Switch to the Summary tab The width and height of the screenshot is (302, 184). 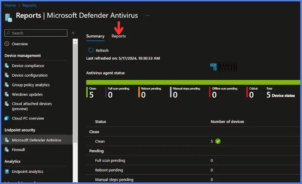(x=95, y=36)
